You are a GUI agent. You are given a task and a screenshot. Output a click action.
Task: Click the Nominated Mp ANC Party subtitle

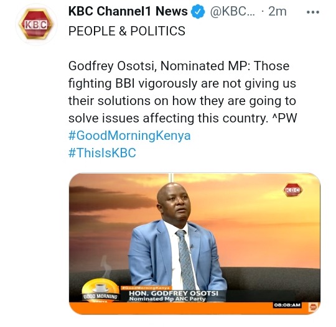click(x=167, y=299)
